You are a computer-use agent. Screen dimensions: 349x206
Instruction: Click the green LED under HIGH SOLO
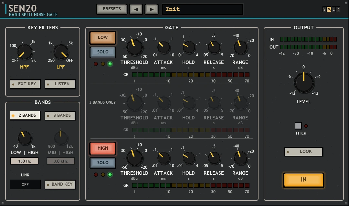click(x=110, y=174)
